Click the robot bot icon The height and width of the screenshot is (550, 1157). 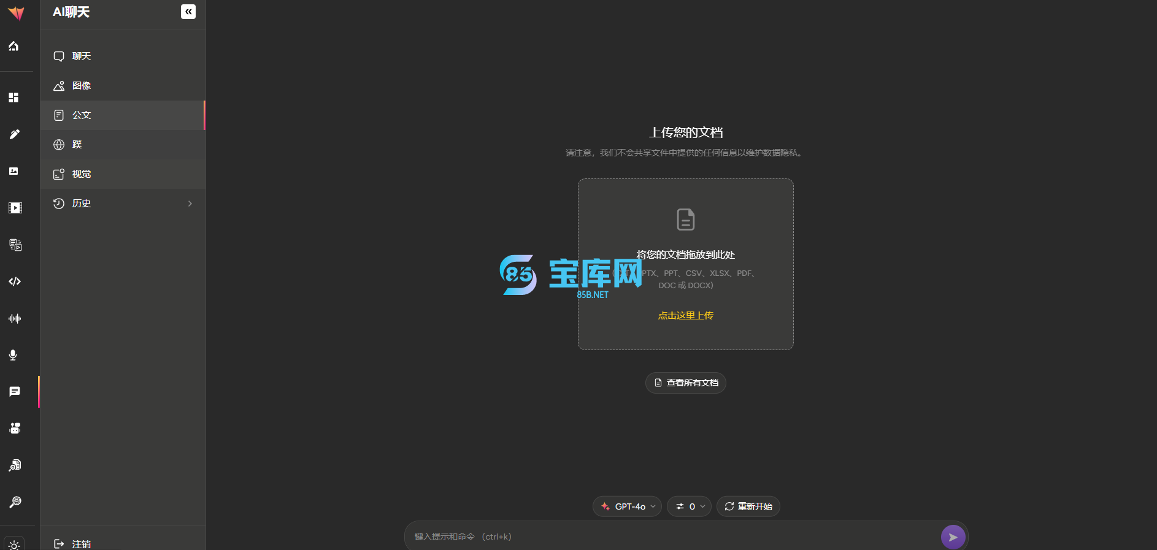(x=15, y=429)
